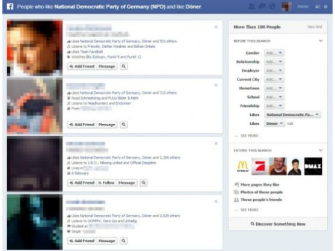Screen dimensions: 335x251
Task: Dismiss result with 212 others likes
Action: coord(216,85)
